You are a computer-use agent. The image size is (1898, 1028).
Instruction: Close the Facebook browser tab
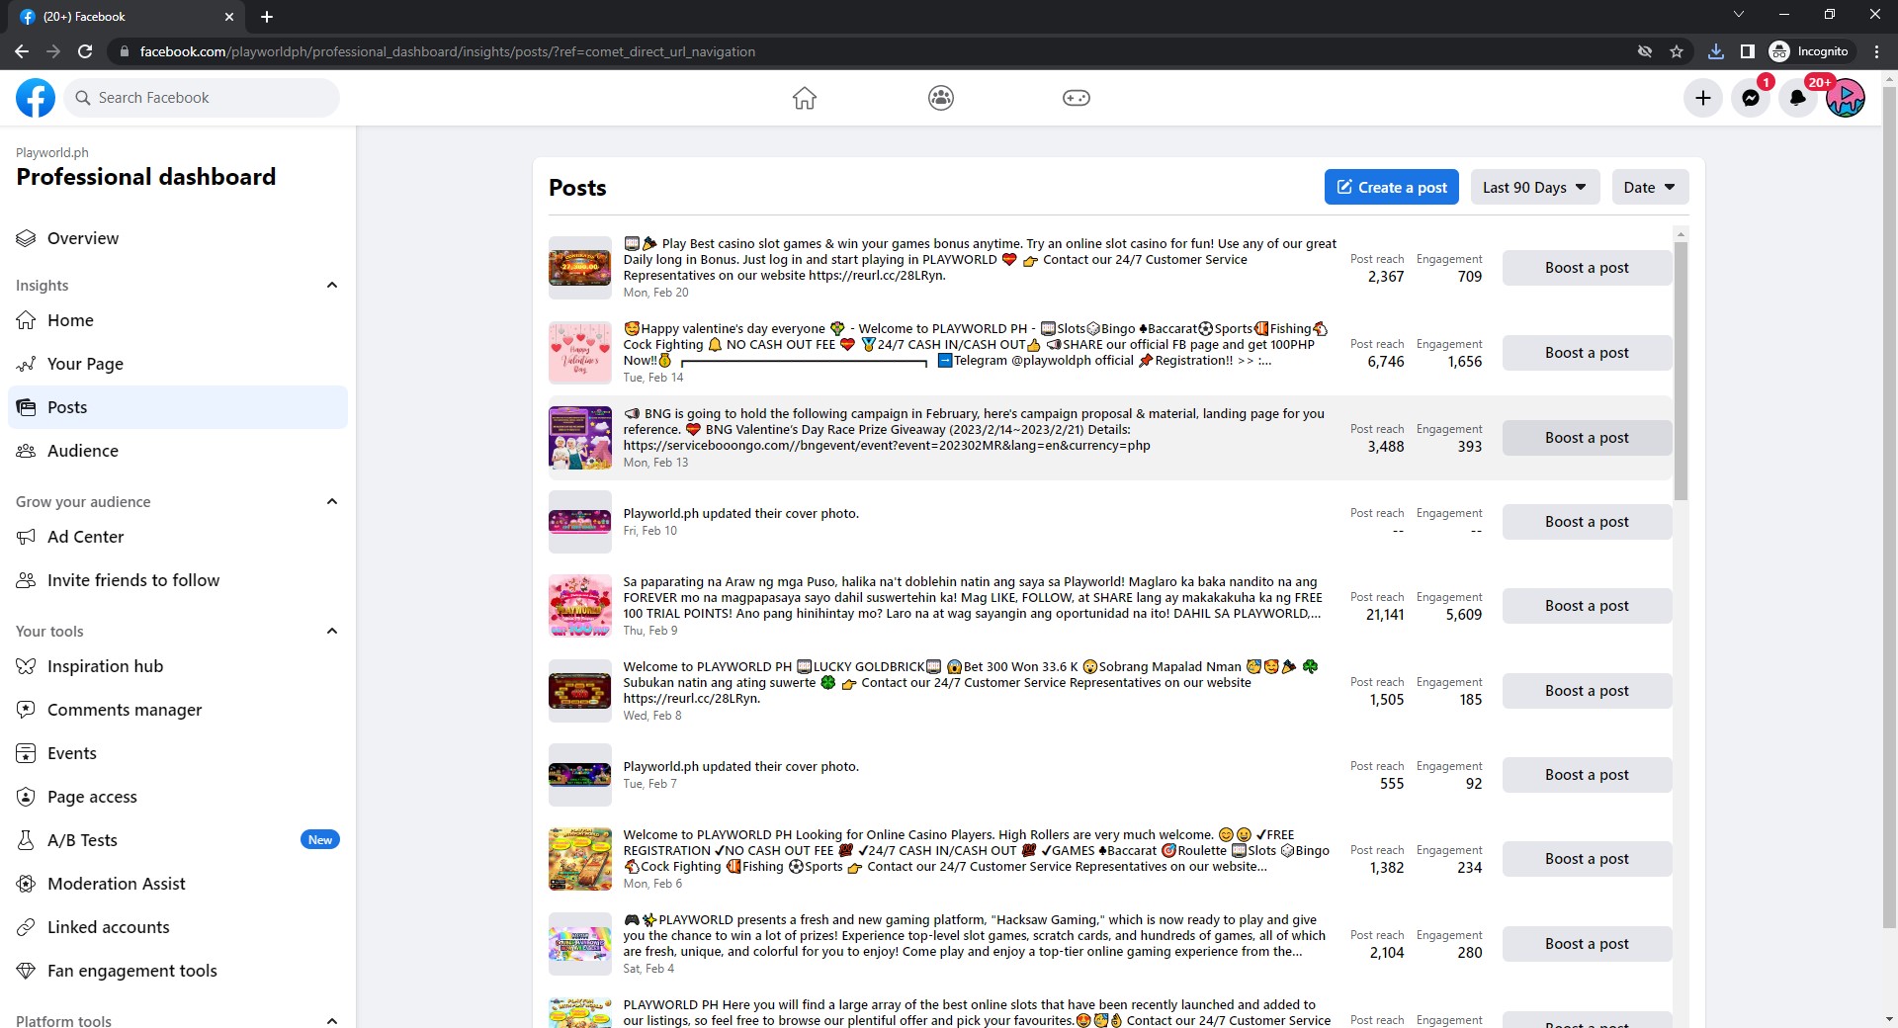tap(229, 16)
